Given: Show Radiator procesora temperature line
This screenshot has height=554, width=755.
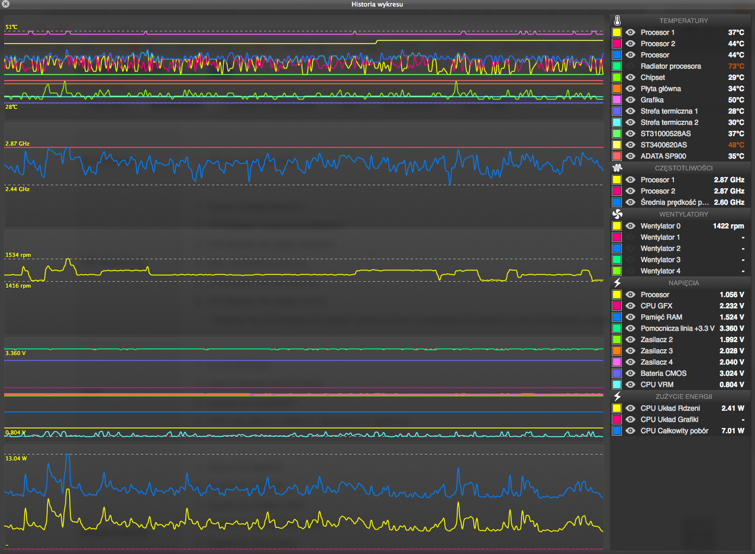Looking at the screenshot, I should pos(631,66).
